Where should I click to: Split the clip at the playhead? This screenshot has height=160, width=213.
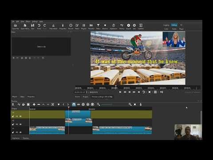53,104
